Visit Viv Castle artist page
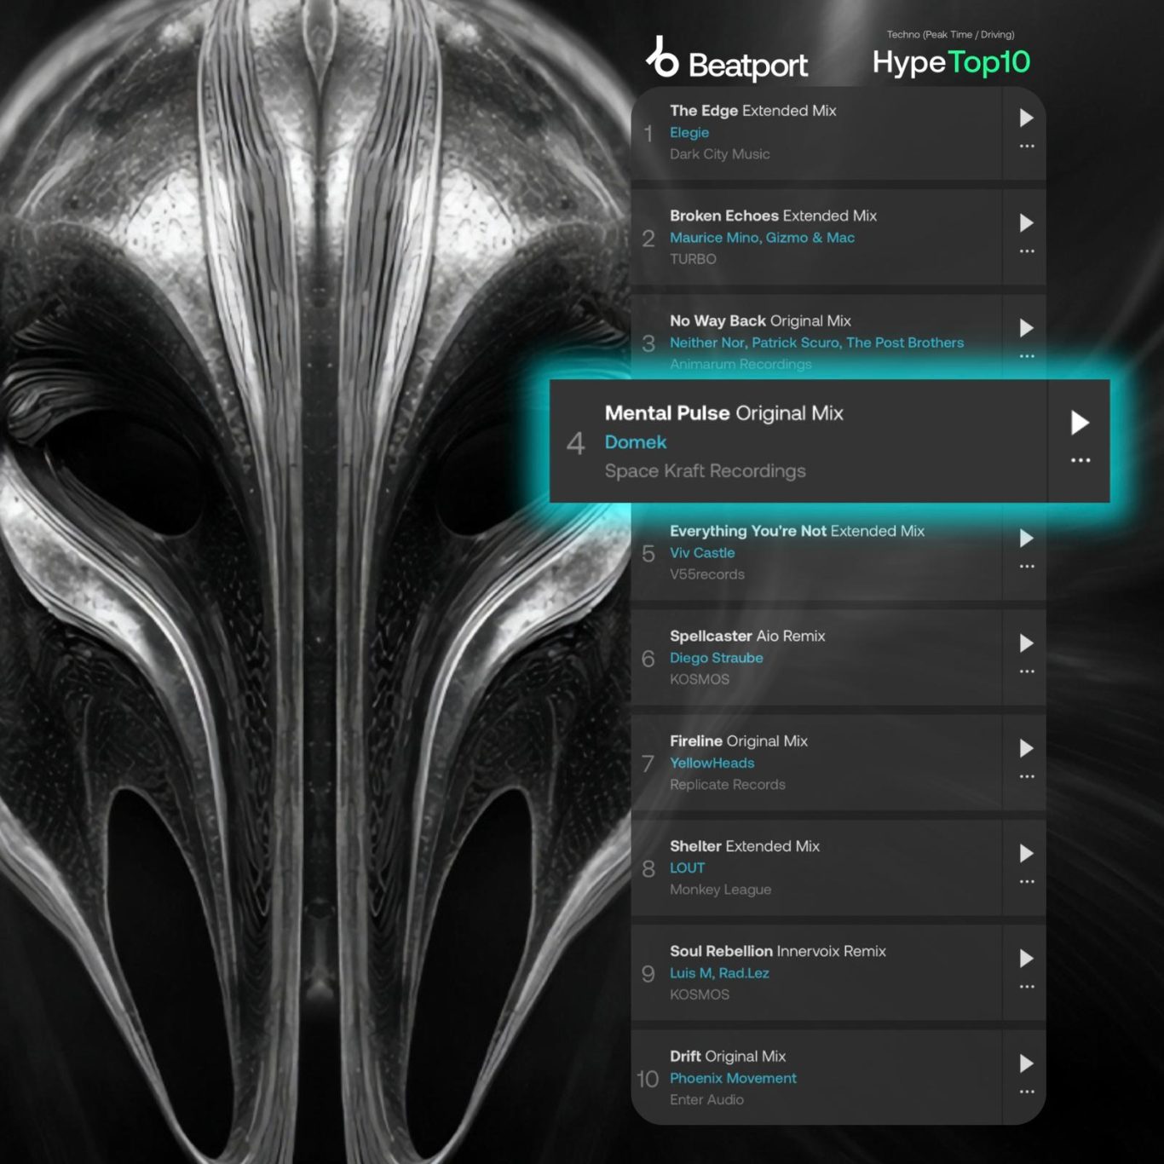Viewport: 1164px width, 1164px height. coord(701,553)
